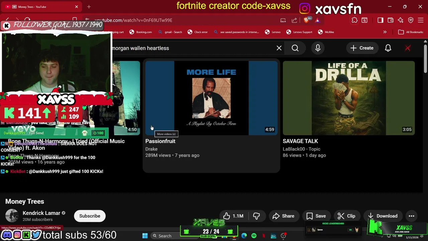Open the Lenovo bookmark
428x241 pixels.
coord(273,32)
